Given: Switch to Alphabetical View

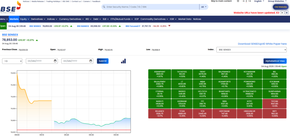Looking at the screenshot, I should (x=275, y=61).
